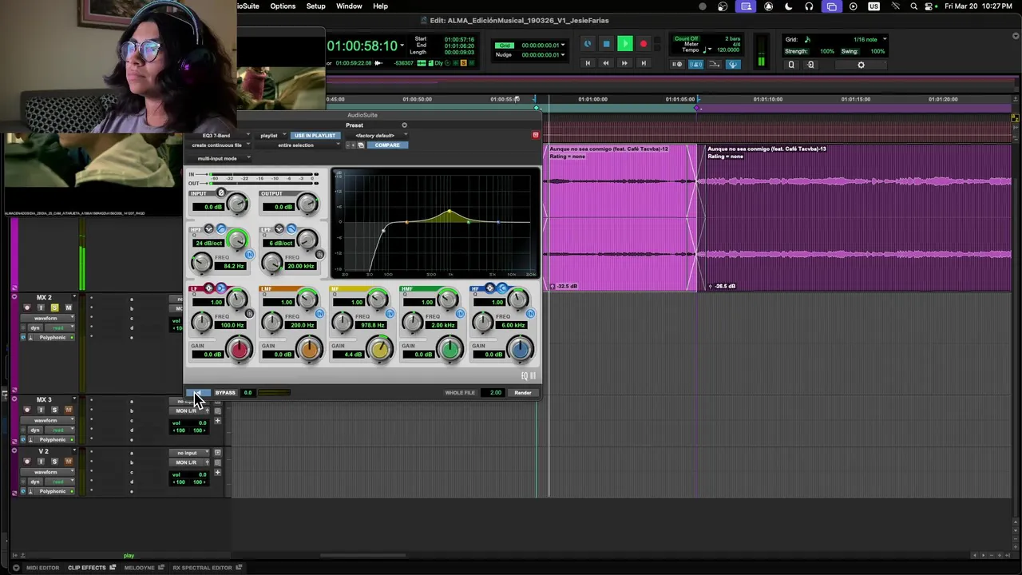
Task: Open V 2 no input selector dropdown
Action: coord(190,453)
